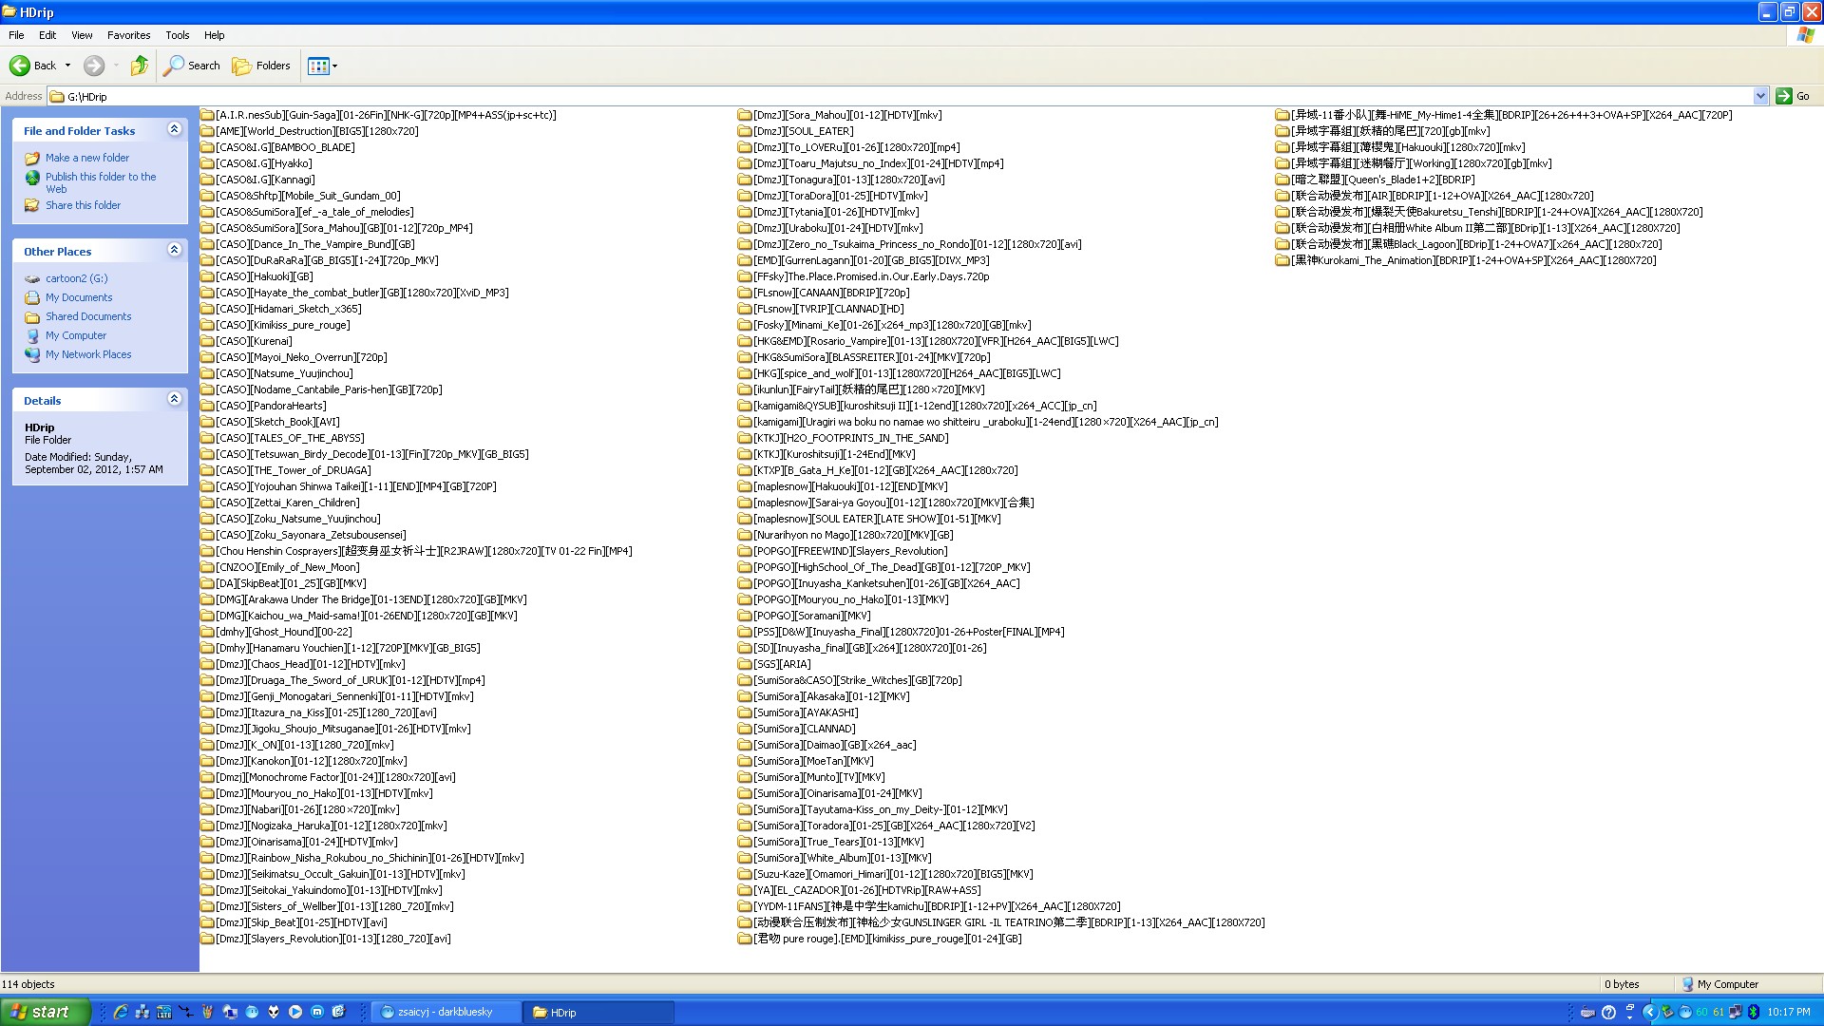
Task: Select the [SumiSora][CLANNAD] folder
Action: point(804,729)
